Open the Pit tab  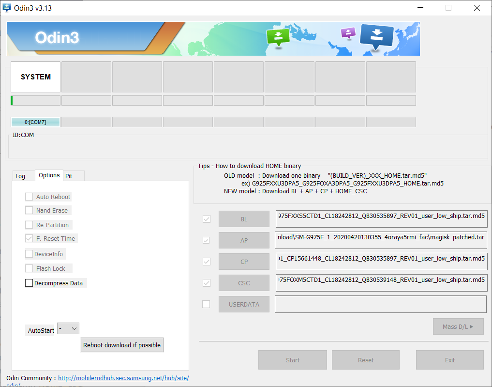click(x=74, y=176)
